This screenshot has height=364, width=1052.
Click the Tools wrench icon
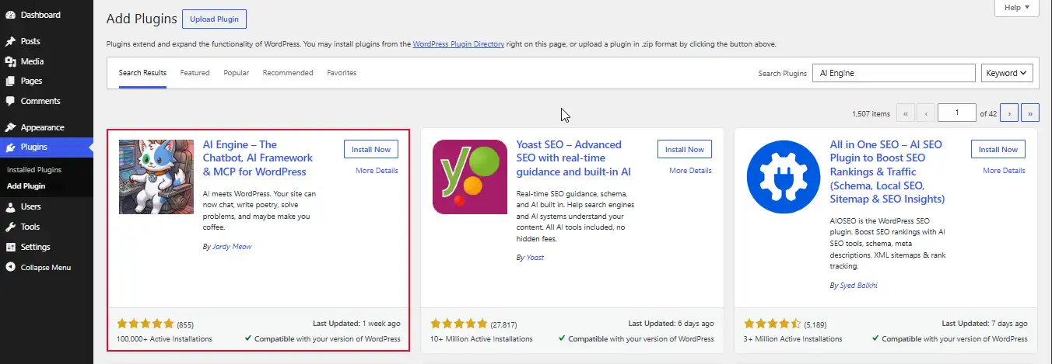[x=10, y=227]
